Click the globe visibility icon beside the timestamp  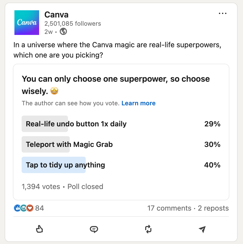click(63, 31)
